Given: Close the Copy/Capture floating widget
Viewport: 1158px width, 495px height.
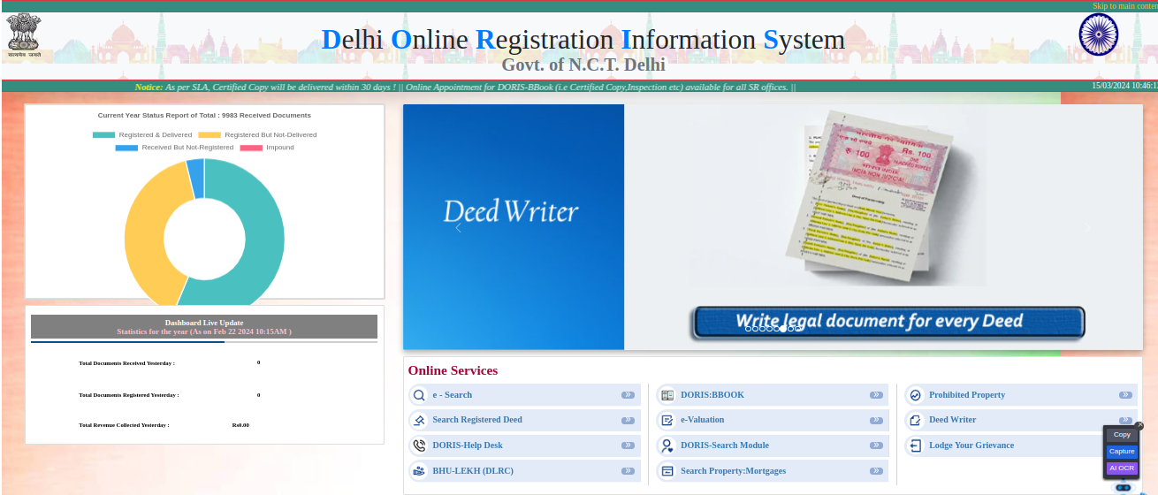Looking at the screenshot, I should click(x=1139, y=425).
